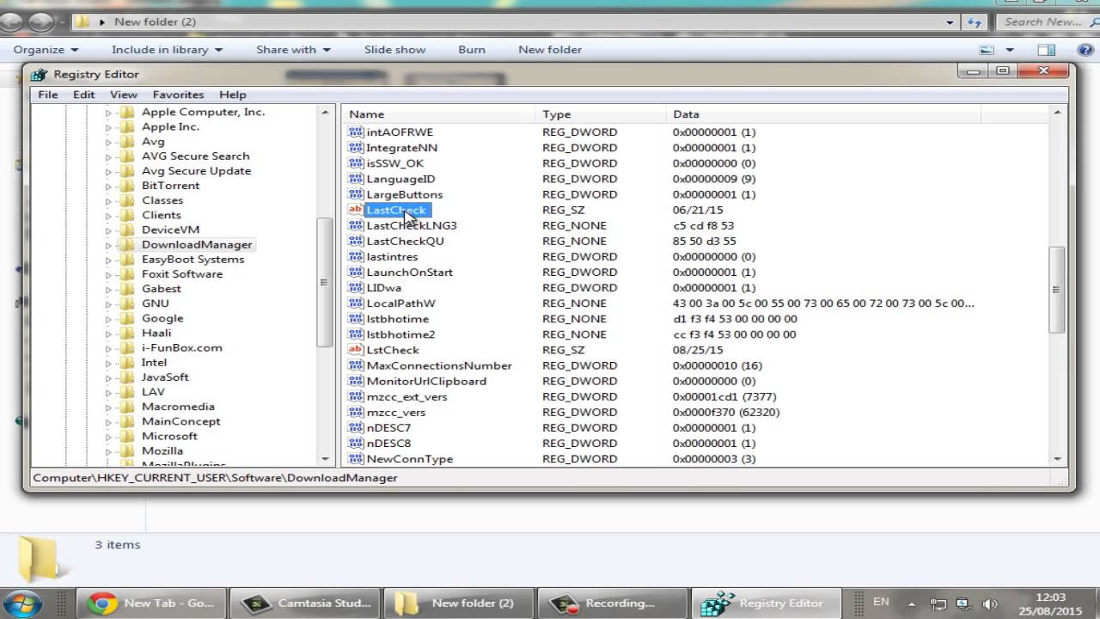Click the NewConnType value icon
Screen dimensions: 1100x619
(x=356, y=458)
